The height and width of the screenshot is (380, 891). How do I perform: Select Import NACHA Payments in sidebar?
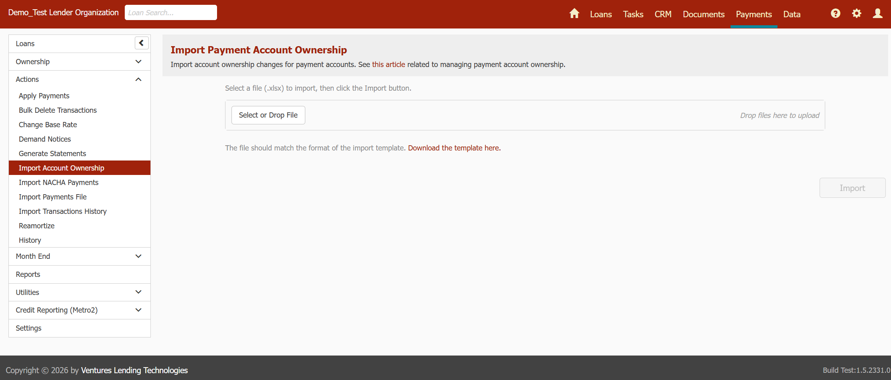click(x=59, y=183)
